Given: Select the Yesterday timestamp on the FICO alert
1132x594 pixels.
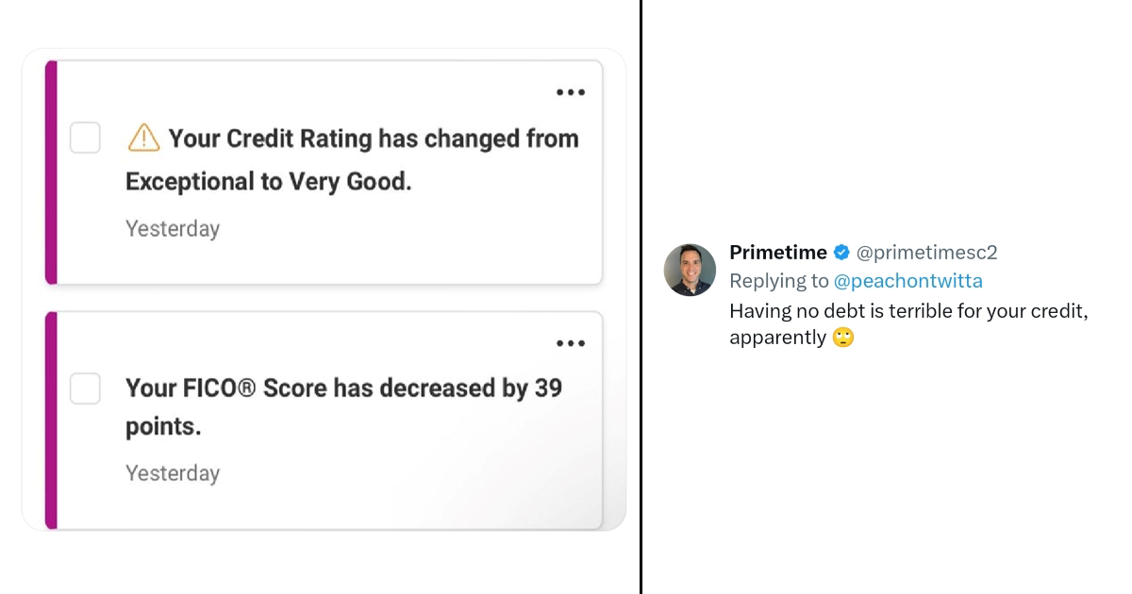Looking at the screenshot, I should pyautogui.click(x=173, y=473).
